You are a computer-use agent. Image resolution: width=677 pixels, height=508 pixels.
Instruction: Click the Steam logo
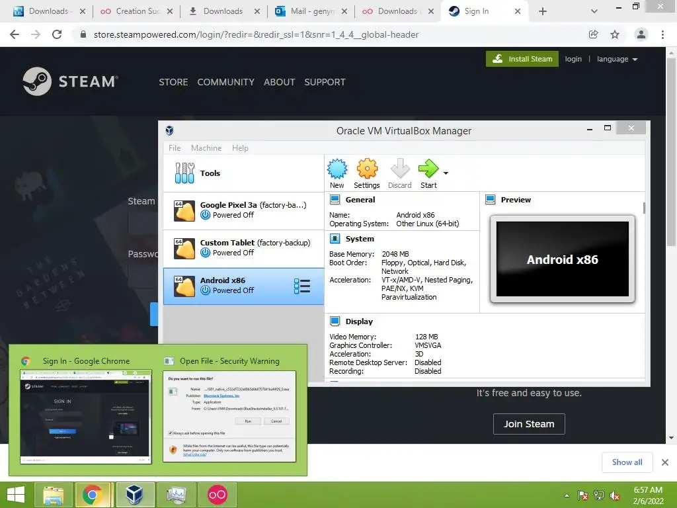coord(70,81)
